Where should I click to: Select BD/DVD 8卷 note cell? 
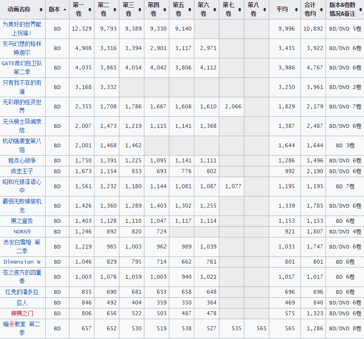pos(345,329)
